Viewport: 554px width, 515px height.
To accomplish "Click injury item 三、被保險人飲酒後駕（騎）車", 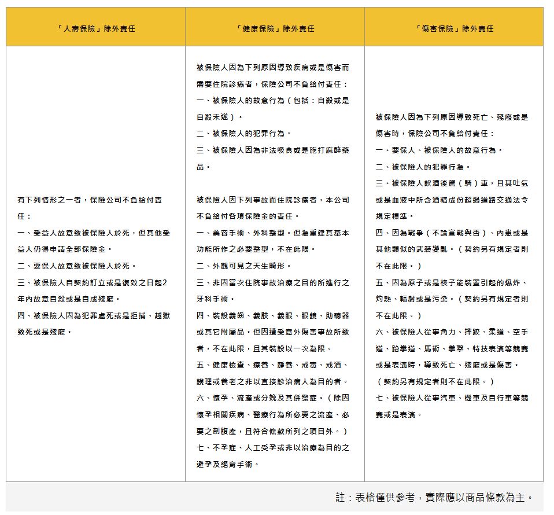I will (452, 183).
